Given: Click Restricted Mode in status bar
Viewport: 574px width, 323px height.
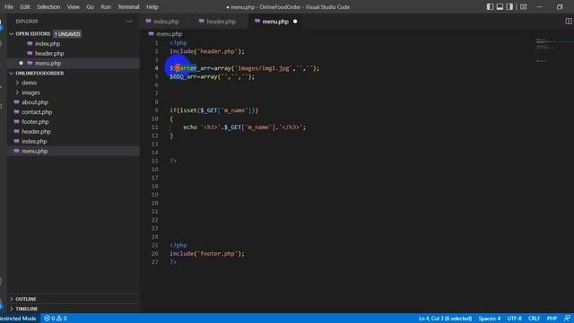Looking at the screenshot, I should tap(18, 319).
